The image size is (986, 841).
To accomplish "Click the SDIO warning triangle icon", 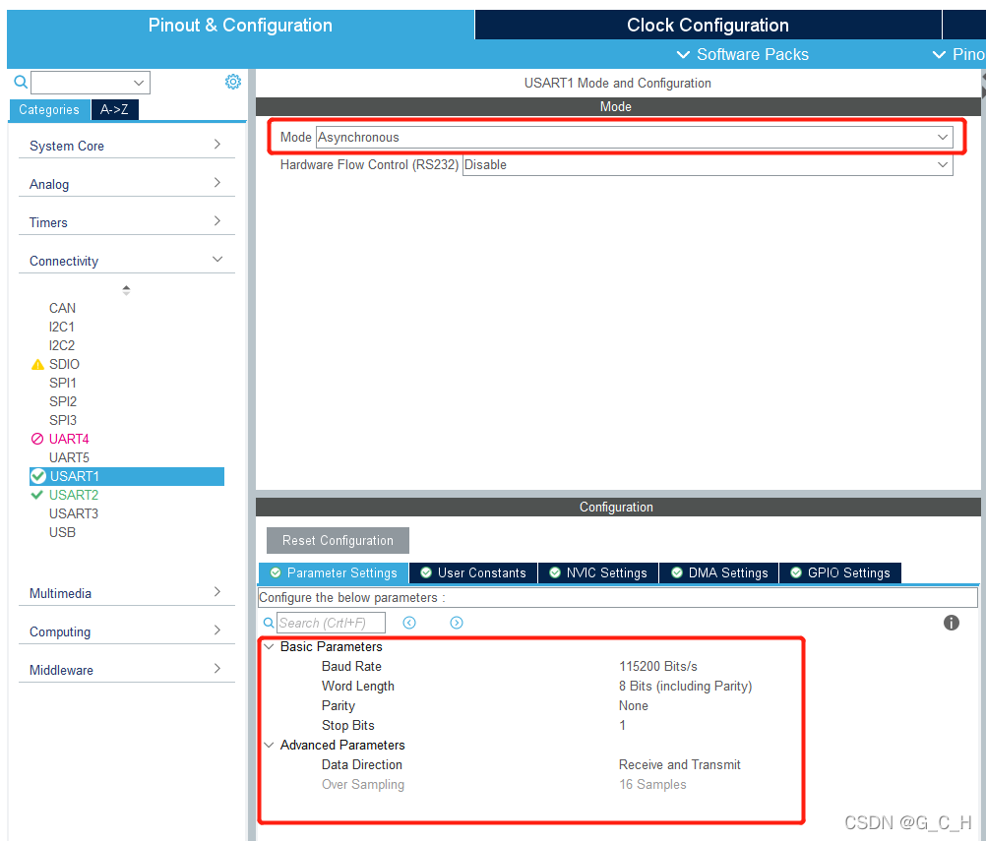I will tap(37, 365).
